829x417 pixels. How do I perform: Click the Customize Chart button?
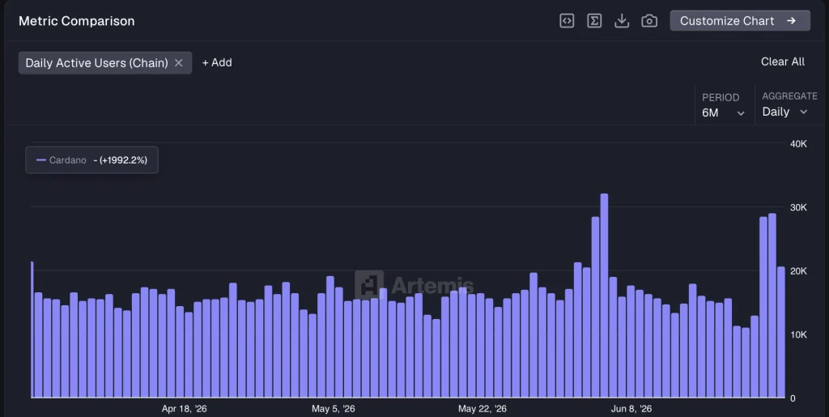(x=740, y=20)
